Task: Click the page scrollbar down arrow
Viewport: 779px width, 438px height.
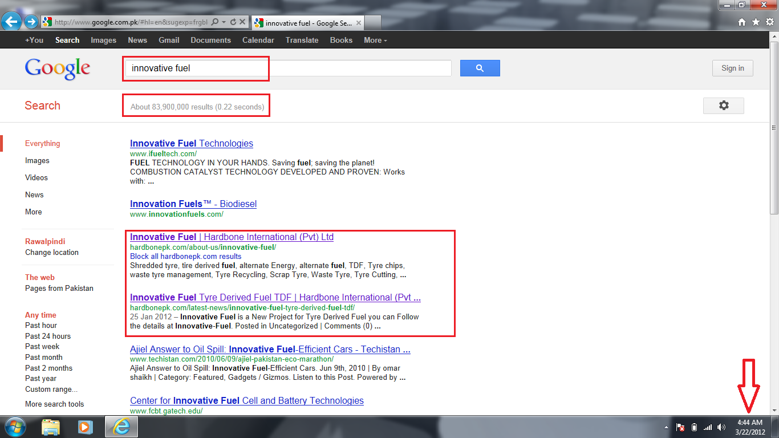Action: click(x=774, y=410)
